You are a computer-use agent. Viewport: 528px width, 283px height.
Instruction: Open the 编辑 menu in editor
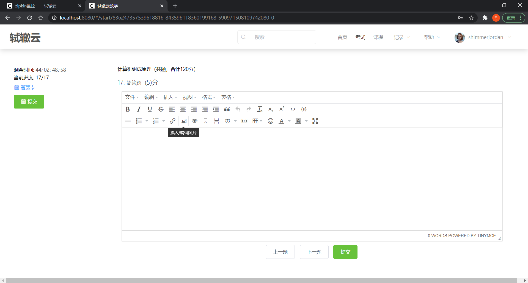pos(151,97)
